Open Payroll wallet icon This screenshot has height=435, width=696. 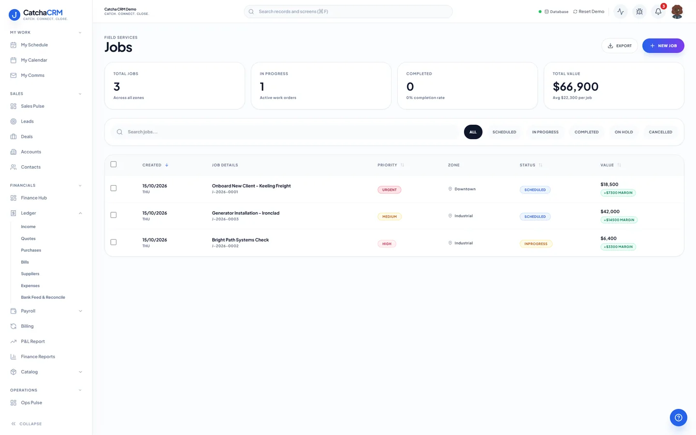14,311
